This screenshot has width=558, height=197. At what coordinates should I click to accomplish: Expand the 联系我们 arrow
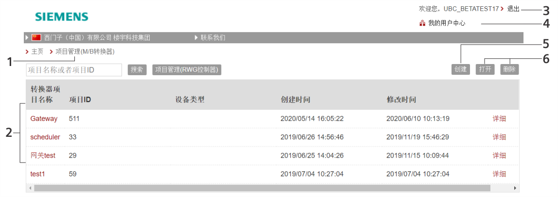(196, 37)
